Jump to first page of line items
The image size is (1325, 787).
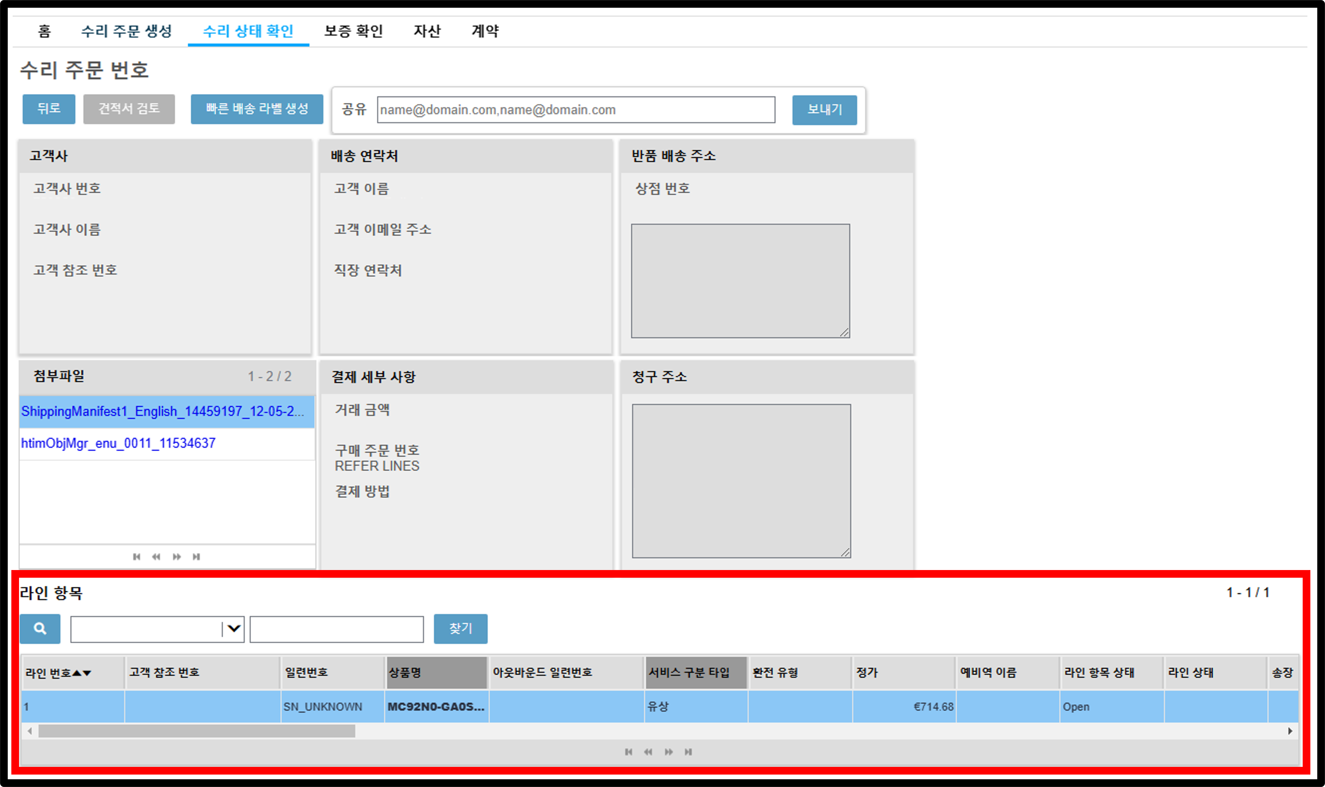[x=628, y=752]
